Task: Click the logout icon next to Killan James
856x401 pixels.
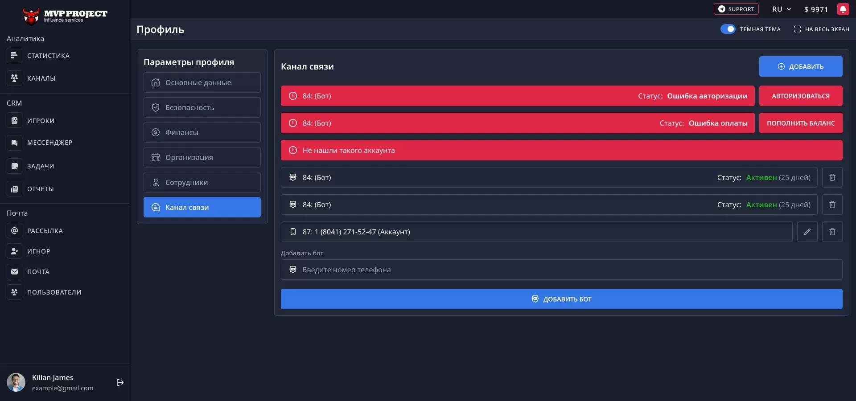Action: 120,382
